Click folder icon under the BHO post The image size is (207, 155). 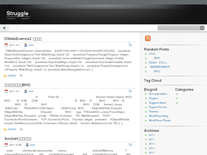pos(5,129)
